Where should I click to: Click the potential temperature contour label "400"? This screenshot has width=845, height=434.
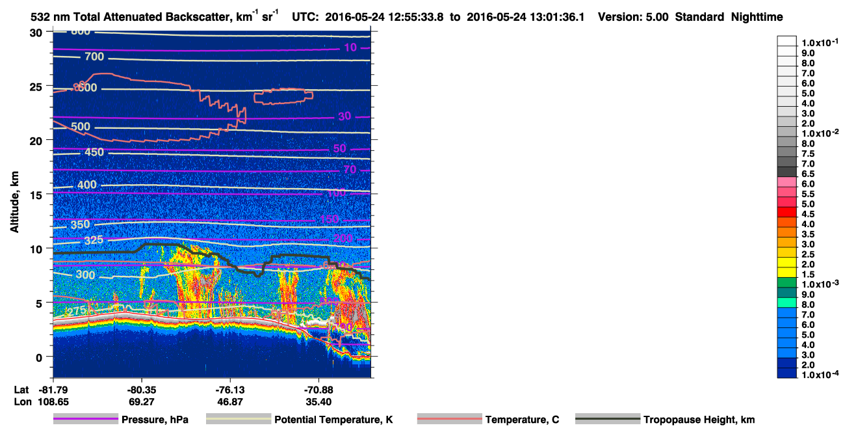point(86,185)
